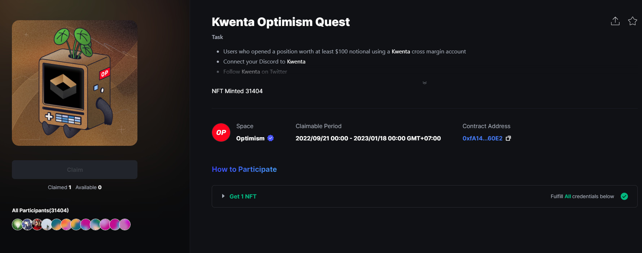
Task: Click the All Participants(31404) heading
Action: pyautogui.click(x=40, y=210)
